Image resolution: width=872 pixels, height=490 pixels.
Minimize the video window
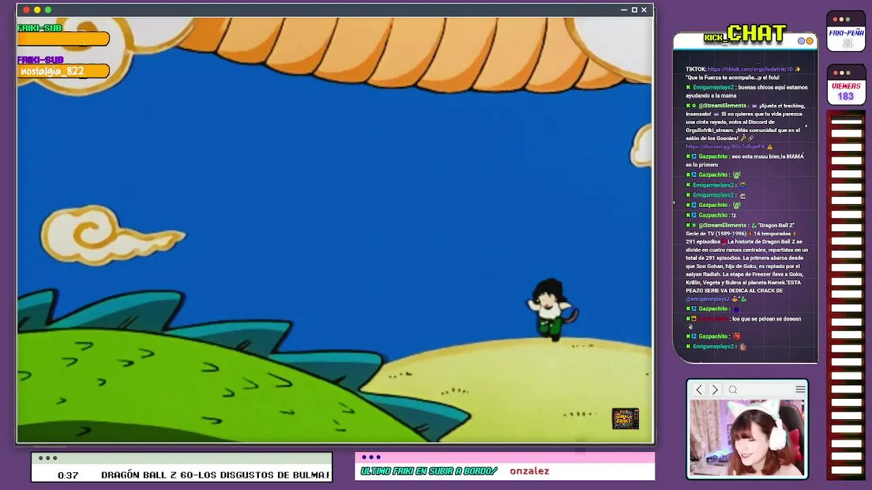(x=624, y=10)
